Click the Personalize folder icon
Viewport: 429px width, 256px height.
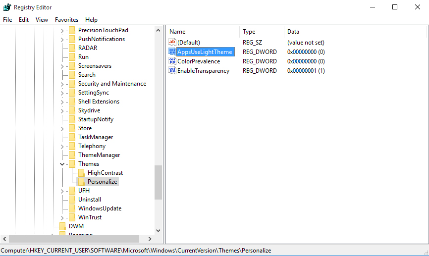81,182
